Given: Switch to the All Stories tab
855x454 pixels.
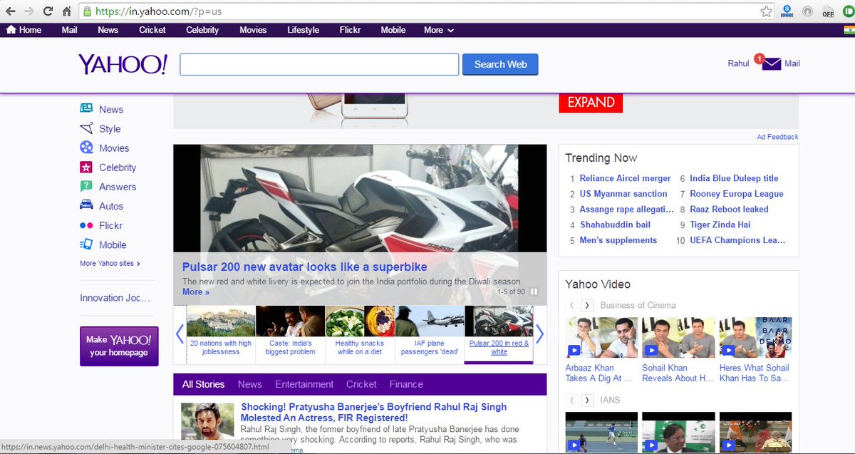Looking at the screenshot, I should click(203, 384).
